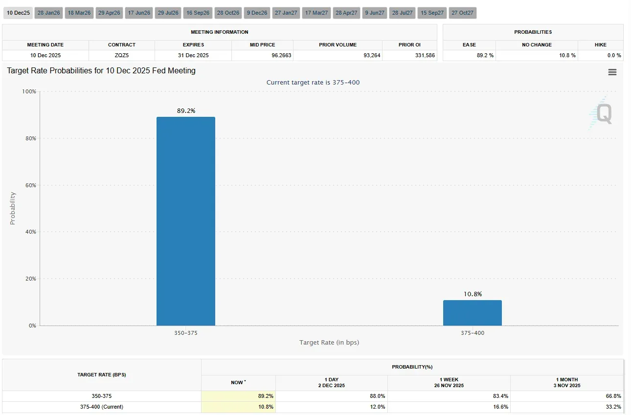The image size is (631, 415).
Task: Switch to the 27 Jan27 tab
Action: pos(286,13)
